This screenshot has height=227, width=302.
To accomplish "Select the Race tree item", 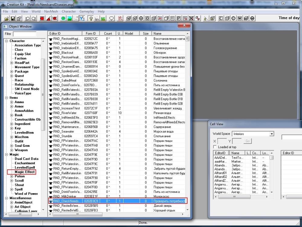I will (x=19, y=80).
